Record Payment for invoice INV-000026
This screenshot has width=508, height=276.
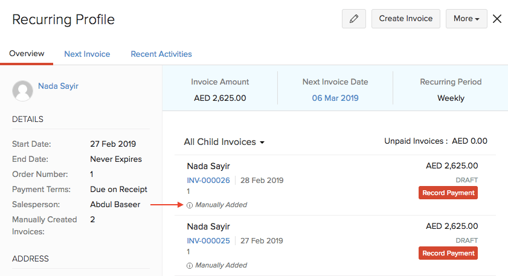448,193
